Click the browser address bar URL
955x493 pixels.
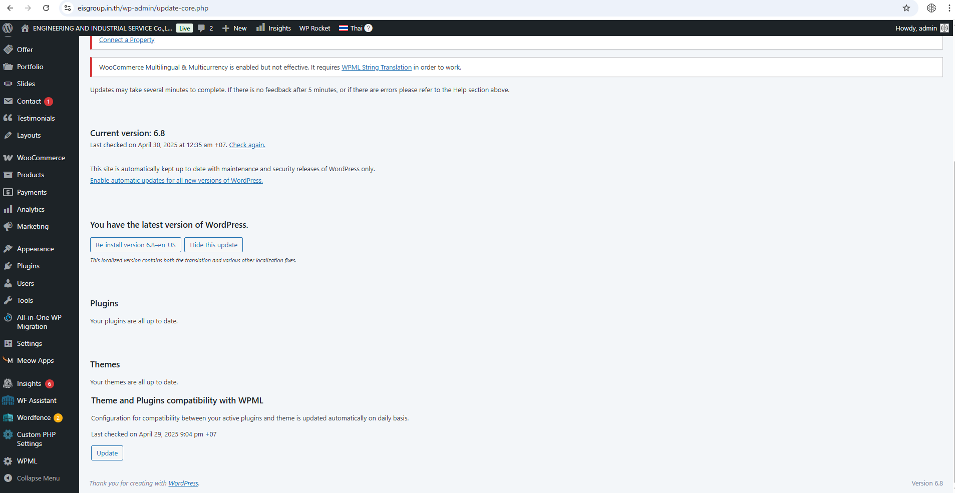[143, 8]
